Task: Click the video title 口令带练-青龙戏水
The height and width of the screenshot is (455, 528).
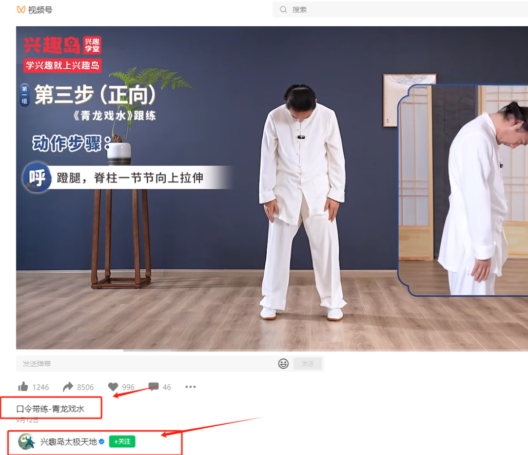Action: (x=50, y=409)
